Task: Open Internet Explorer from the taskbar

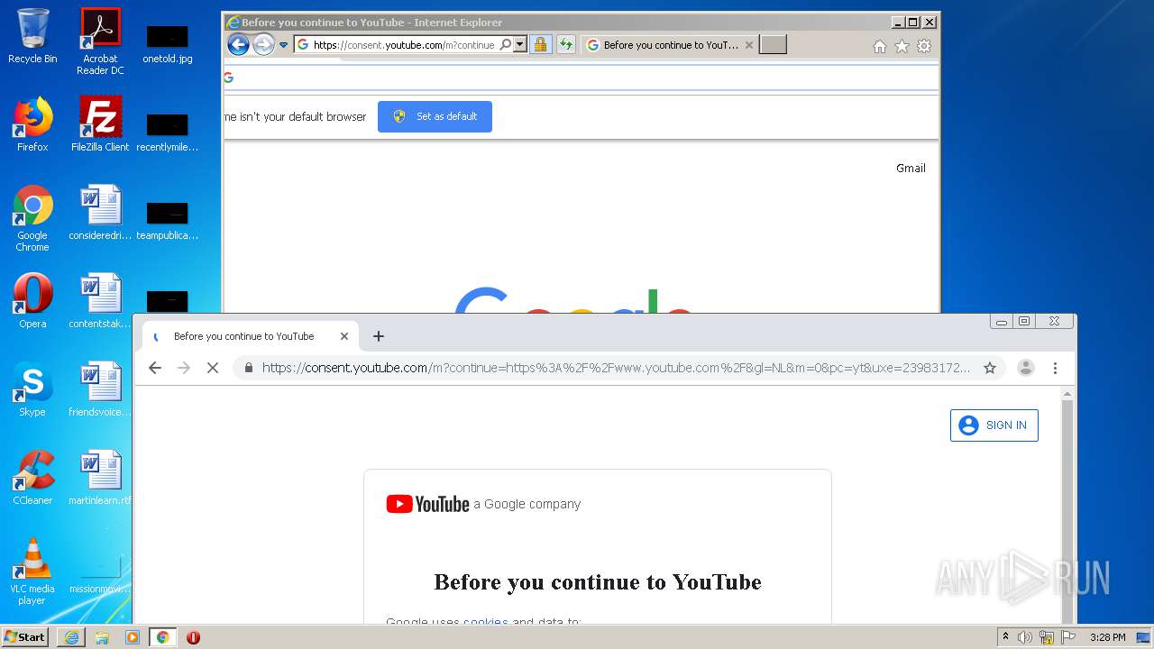Action: pos(71,637)
